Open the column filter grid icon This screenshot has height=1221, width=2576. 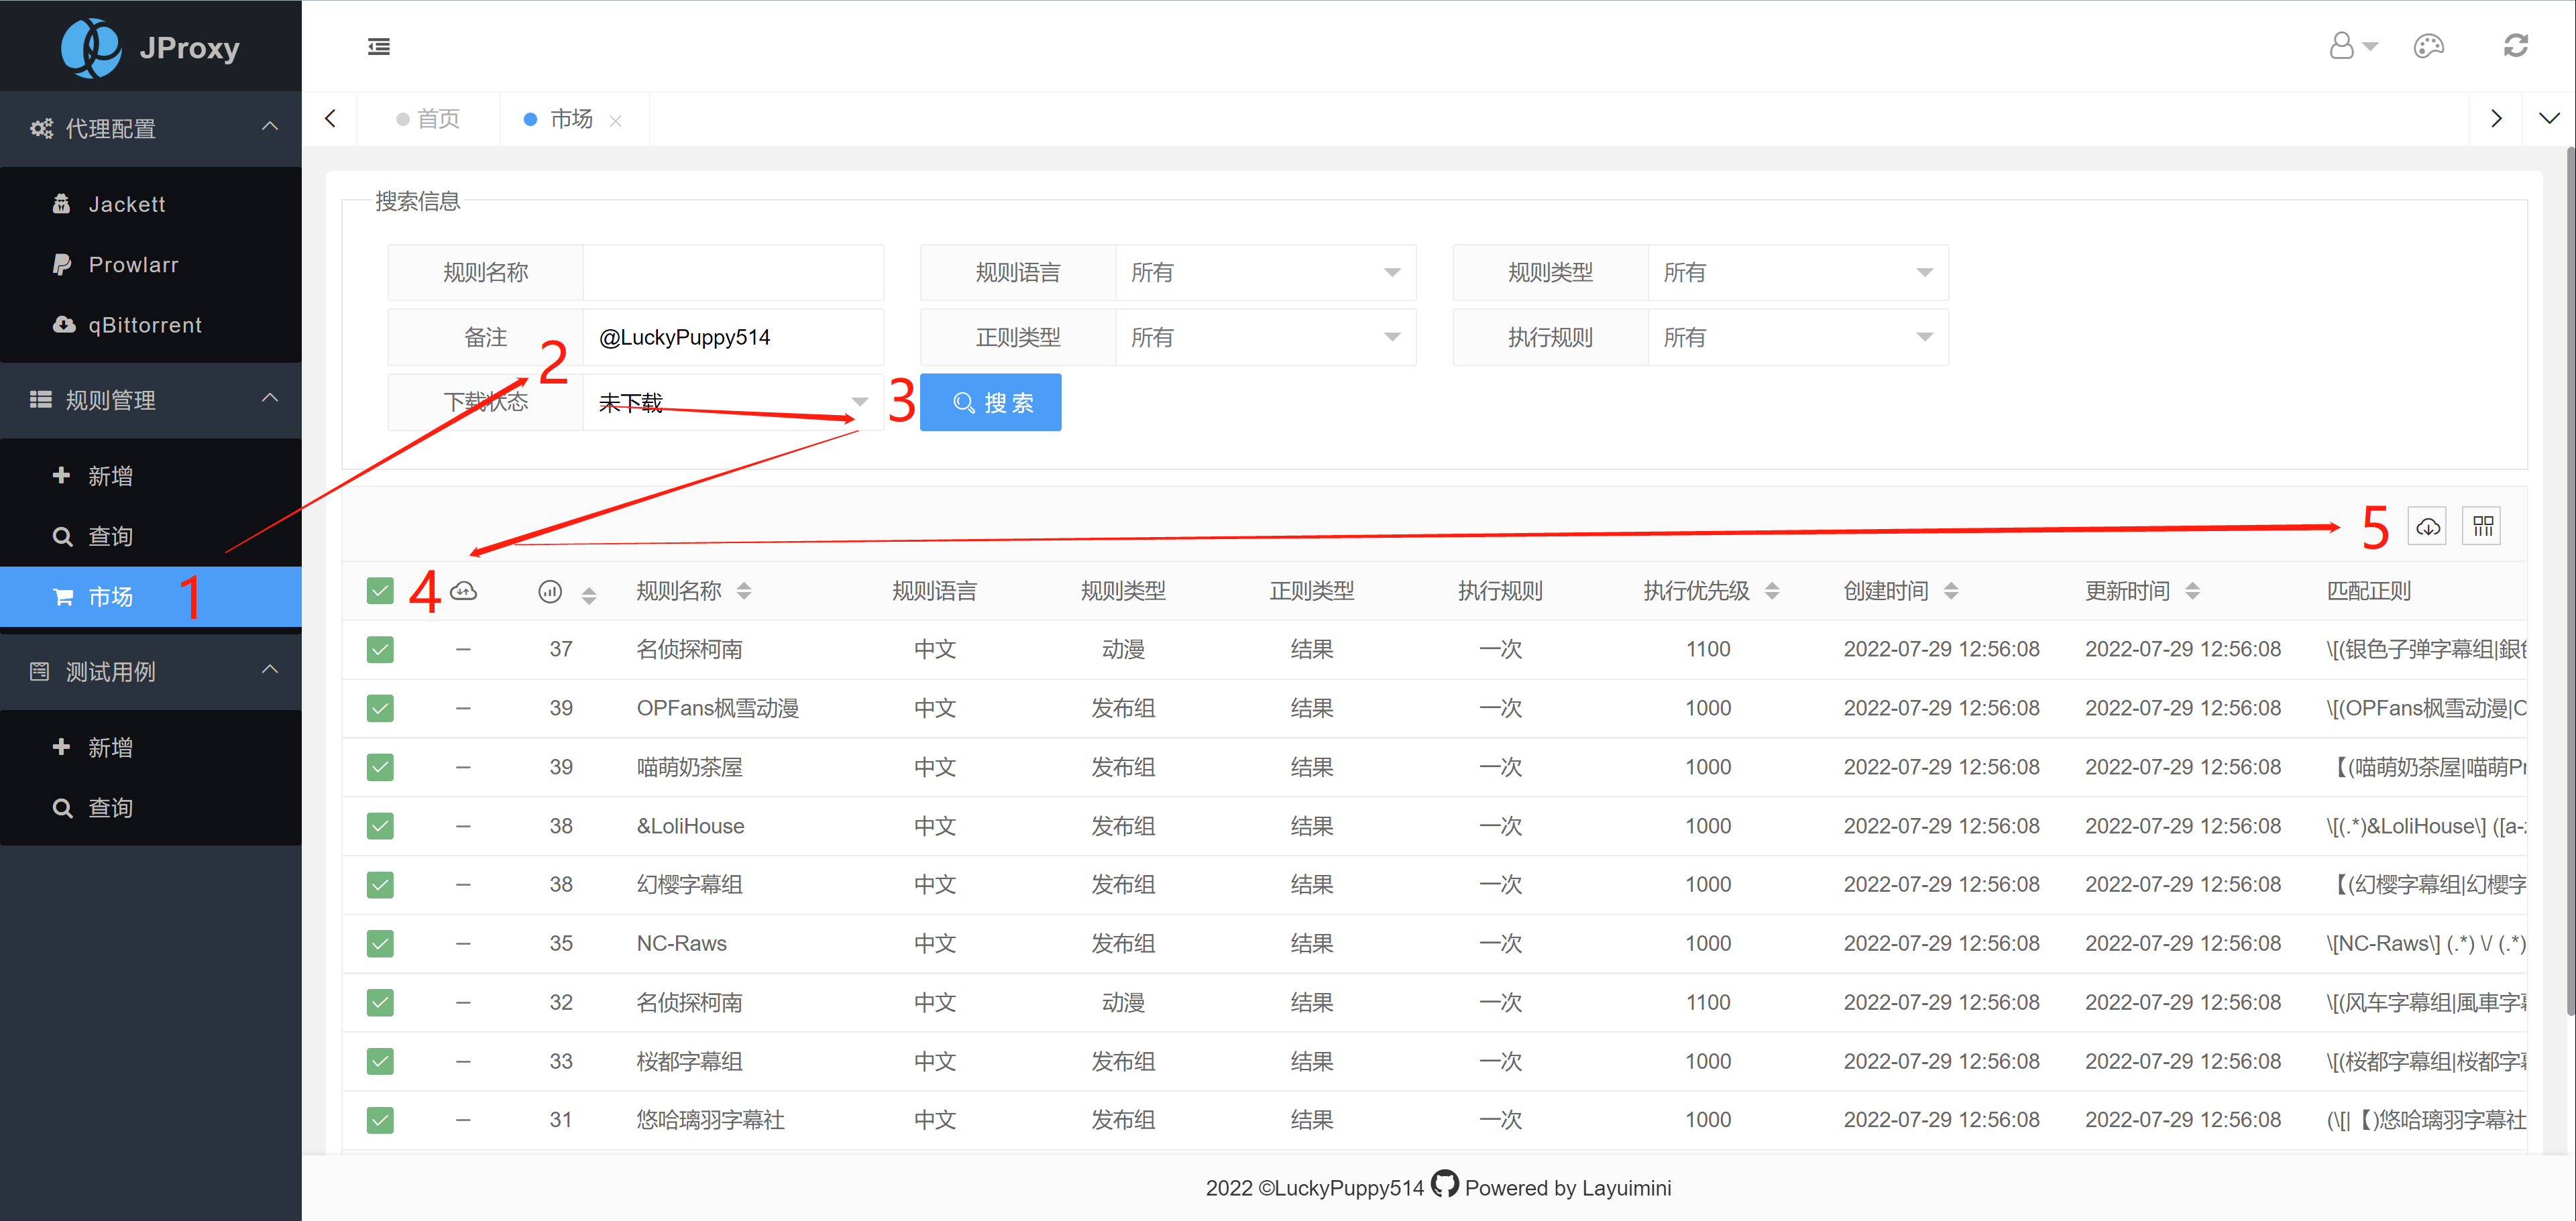(2482, 527)
